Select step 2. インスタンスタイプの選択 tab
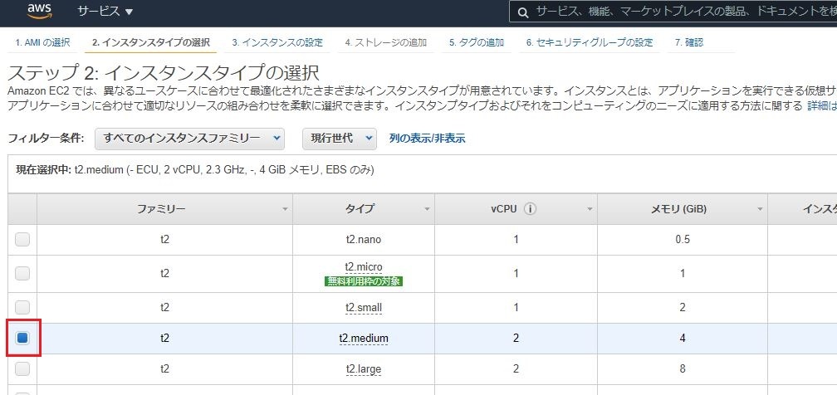Image resolution: width=837 pixels, height=395 pixels. point(150,42)
